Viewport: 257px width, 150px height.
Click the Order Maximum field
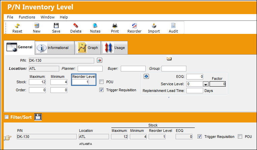[37, 90]
